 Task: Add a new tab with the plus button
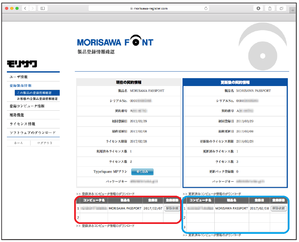coord(293,10)
